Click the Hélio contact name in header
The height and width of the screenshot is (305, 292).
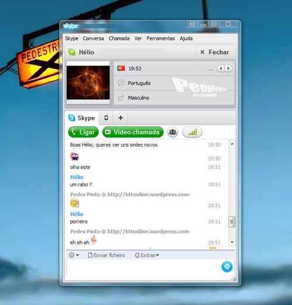87,52
